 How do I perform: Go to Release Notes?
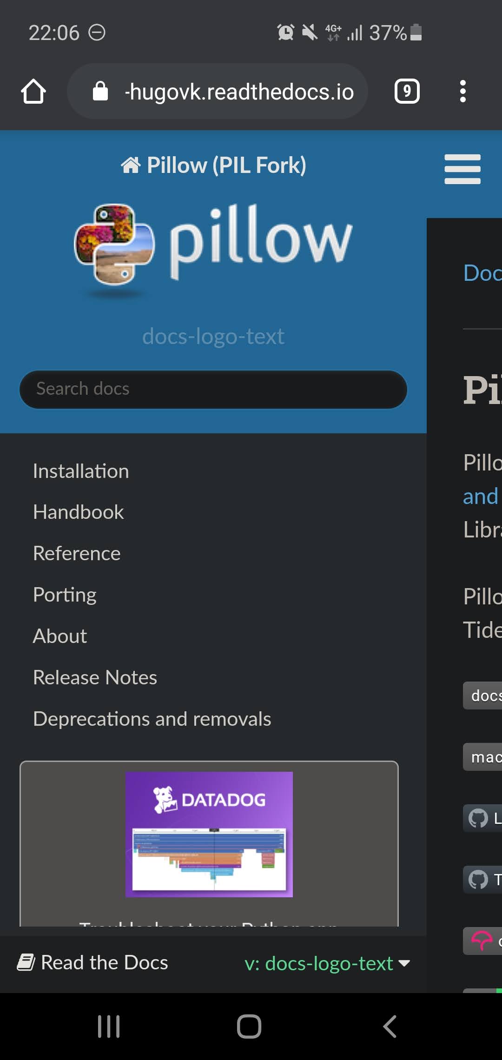[x=94, y=677]
